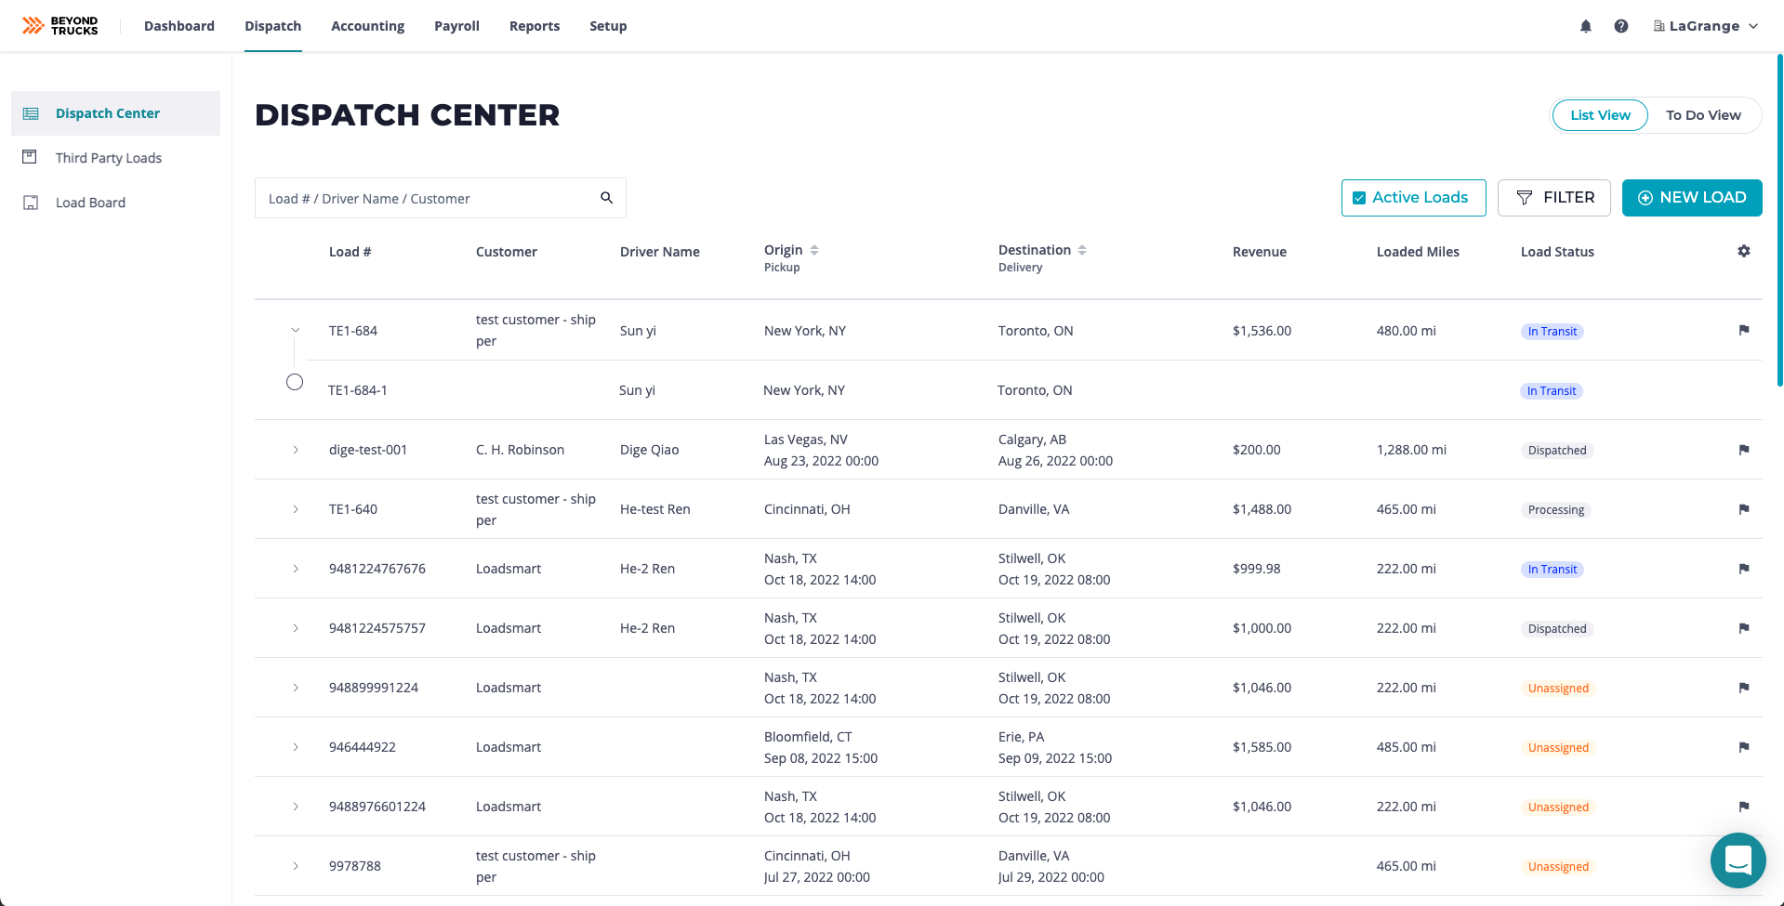Image resolution: width=1784 pixels, height=906 pixels.
Task: Open the chat support bubble
Action: (x=1737, y=860)
